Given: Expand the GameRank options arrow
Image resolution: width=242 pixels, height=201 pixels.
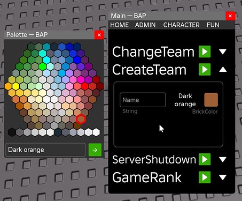Looking at the screenshot, I should point(223,177).
